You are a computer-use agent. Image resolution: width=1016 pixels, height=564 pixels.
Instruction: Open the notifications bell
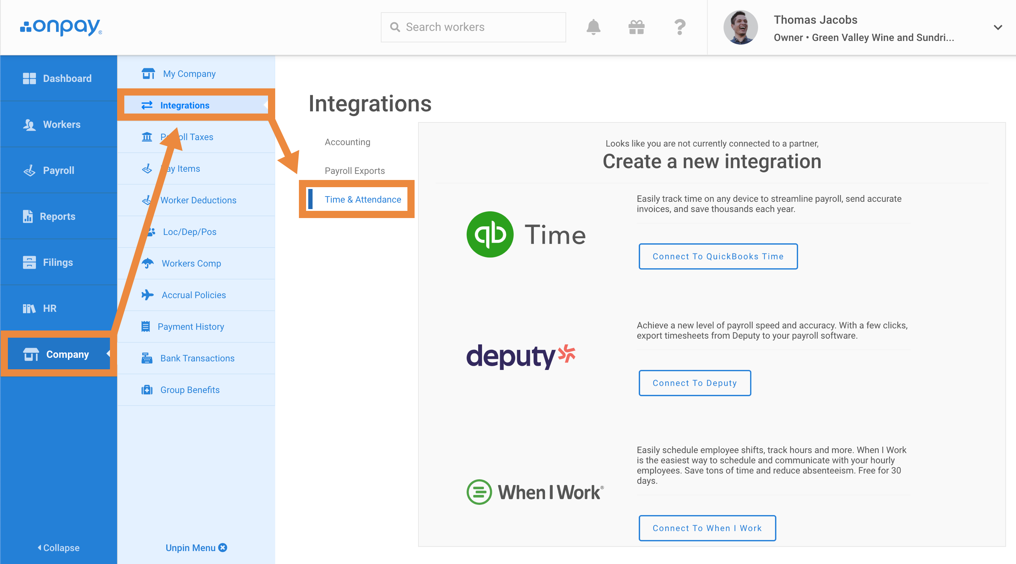click(x=593, y=27)
